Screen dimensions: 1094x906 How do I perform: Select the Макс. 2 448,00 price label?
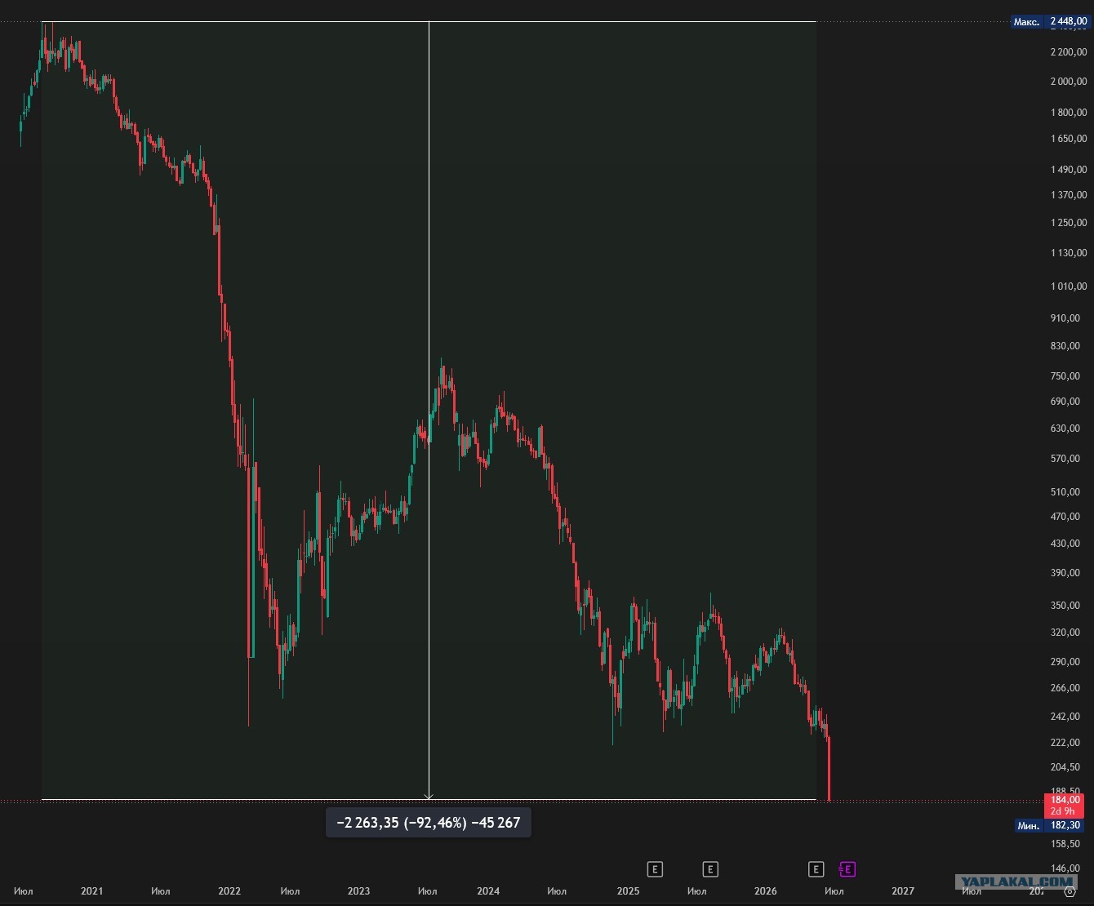1051,21
